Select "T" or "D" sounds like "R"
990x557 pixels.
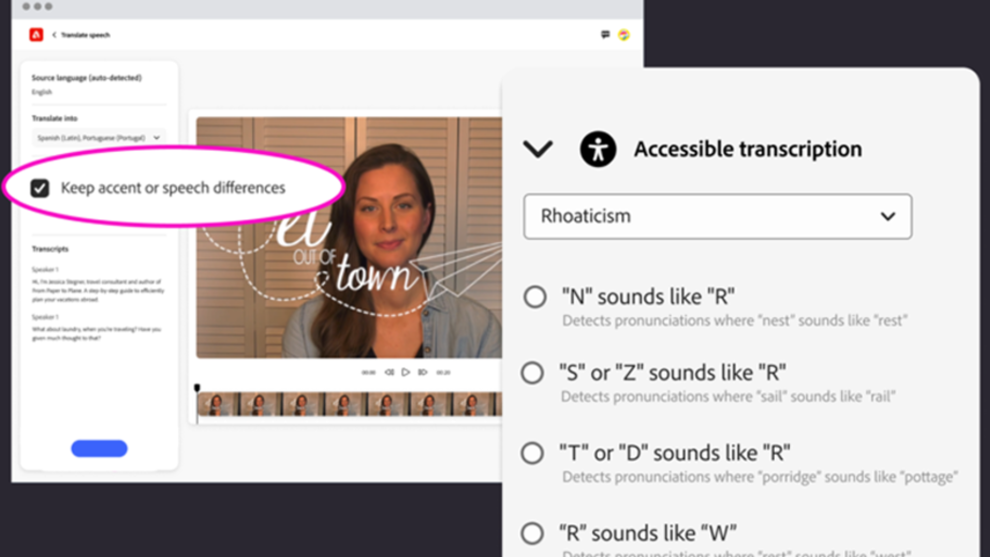click(x=532, y=453)
